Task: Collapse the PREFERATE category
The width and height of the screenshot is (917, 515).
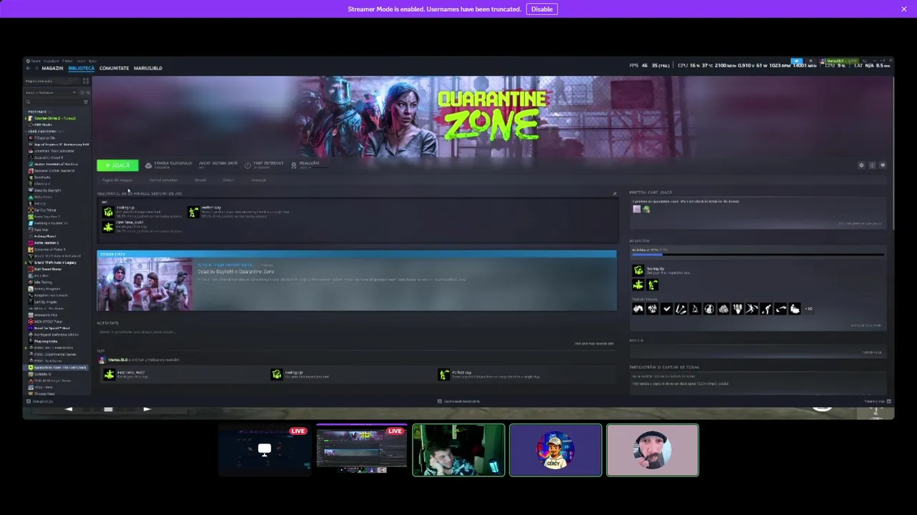Action: click(x=37, y=112)
